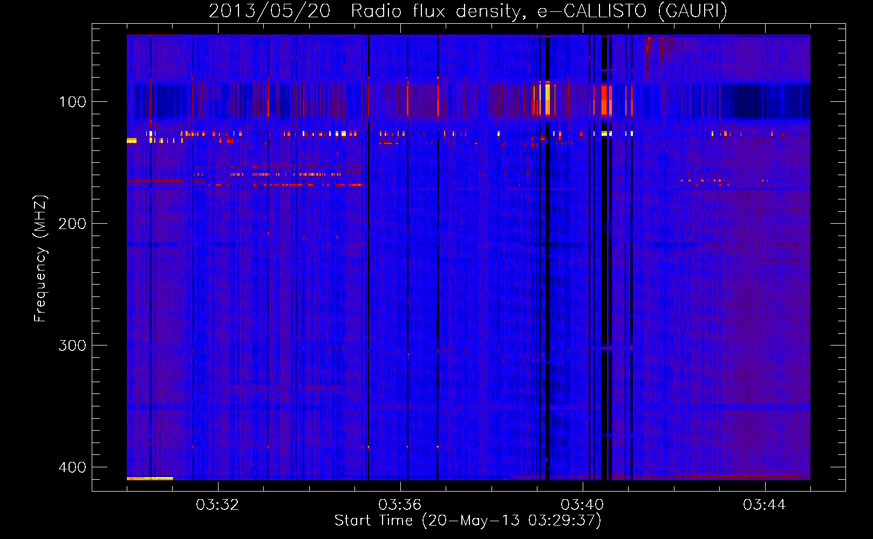Screen dimensions: 873x539
Task: Click the 400 frequency tick label
Action: pyautogui.click(x=72, y=467)
